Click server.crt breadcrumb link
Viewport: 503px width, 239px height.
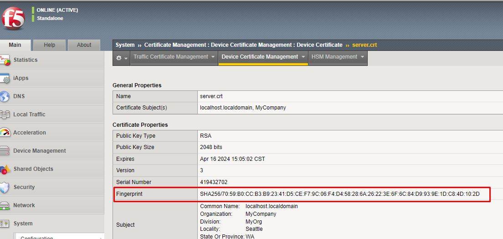[364, 45]
